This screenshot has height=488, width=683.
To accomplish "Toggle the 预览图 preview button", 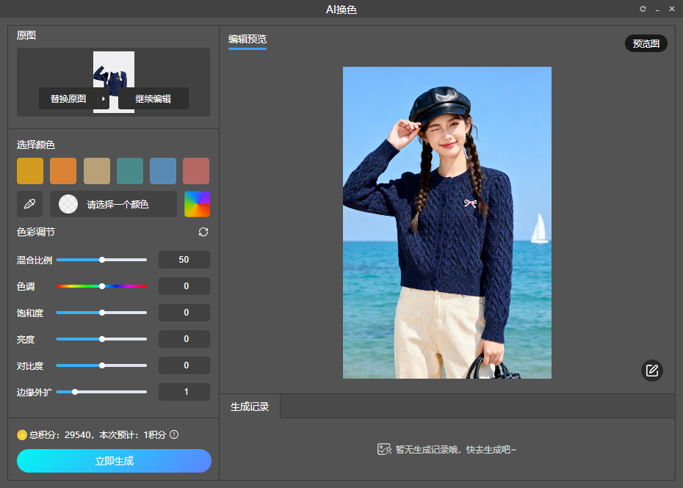I will [646, 43].
